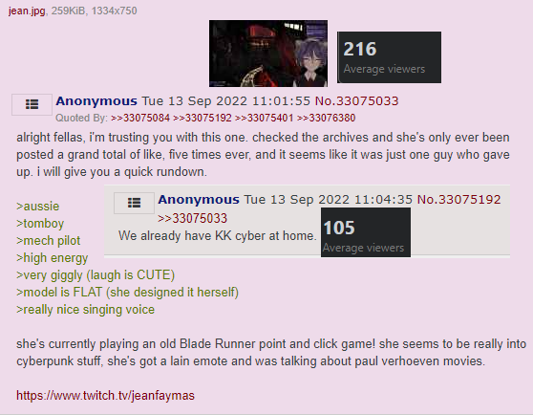The height and width of the screenshot is (415, 533).
Task: Open post number No.33075033 link
Action: tap(356, 101)
